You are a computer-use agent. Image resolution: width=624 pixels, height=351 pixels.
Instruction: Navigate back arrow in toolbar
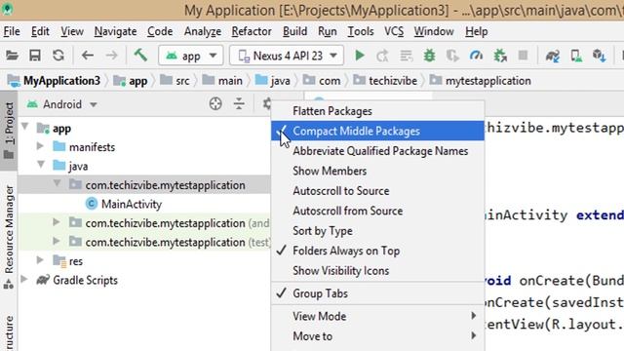click(x=88, y=56)
